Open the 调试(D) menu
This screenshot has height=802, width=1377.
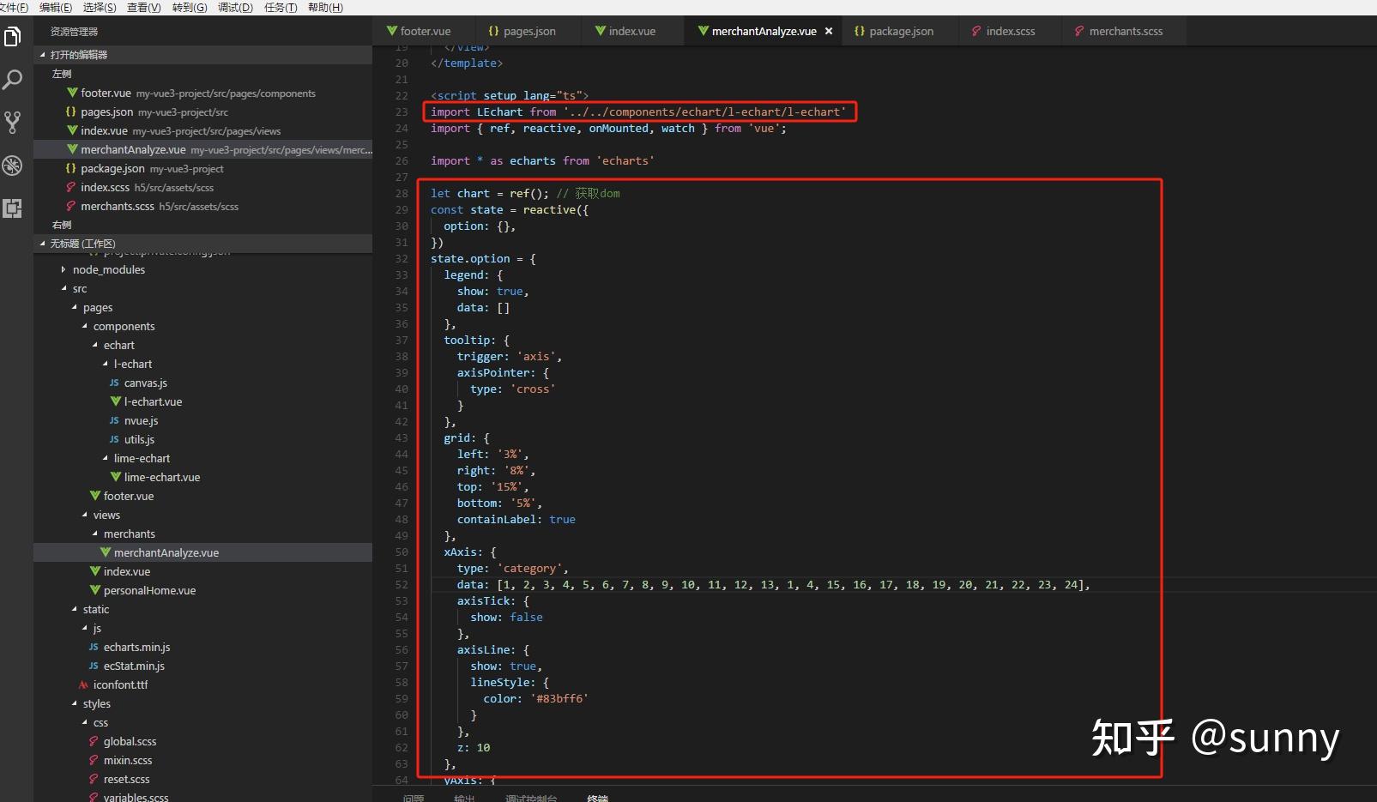[x=235, y=7]
